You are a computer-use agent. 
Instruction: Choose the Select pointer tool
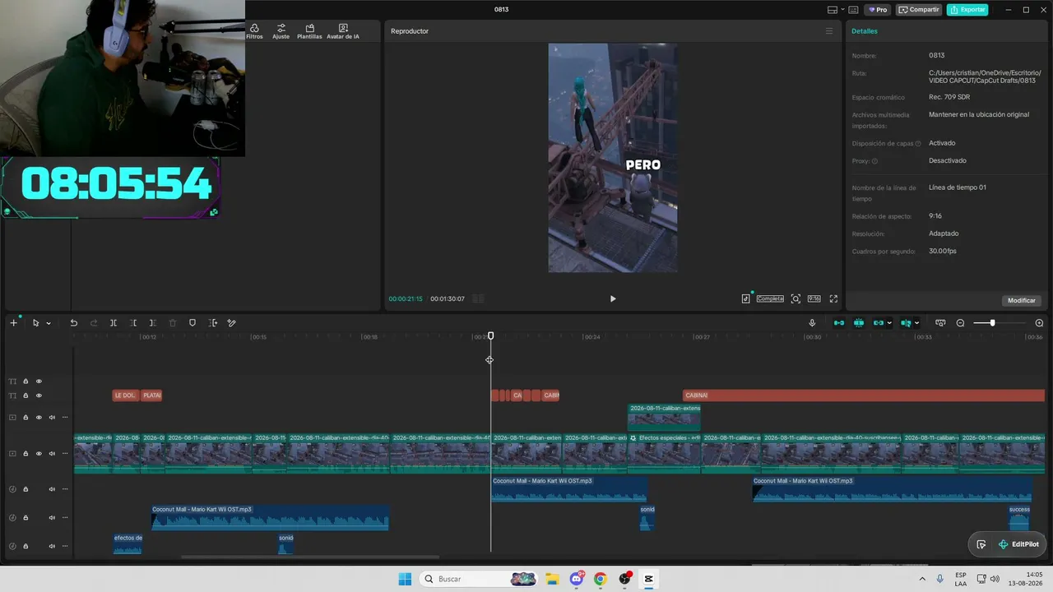coord(35,323)
